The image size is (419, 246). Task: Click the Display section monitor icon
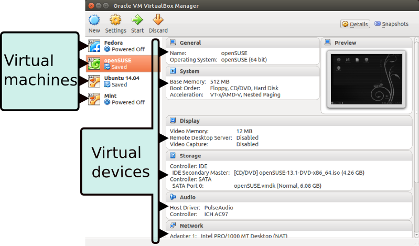(173, 121)
